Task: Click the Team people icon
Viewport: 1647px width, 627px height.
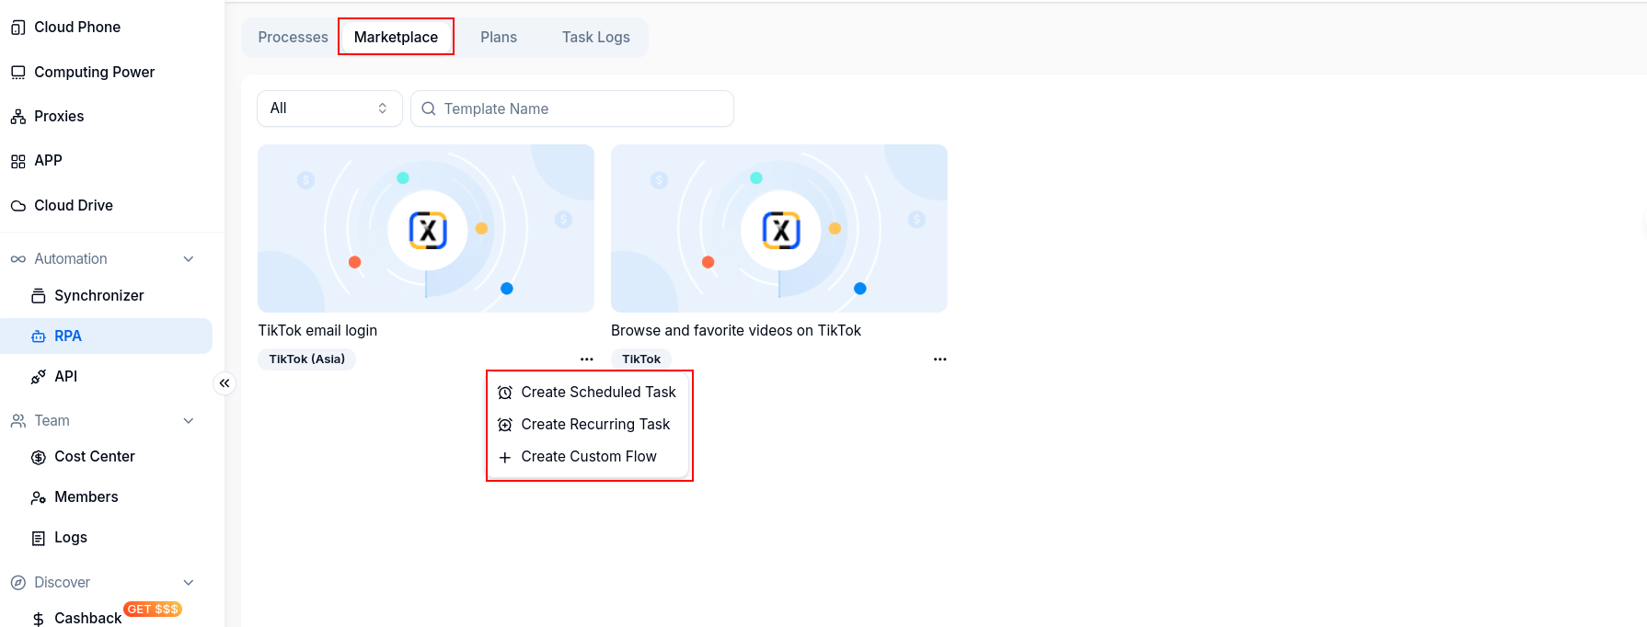Action: pyautogui.click(x=17, y=421)
